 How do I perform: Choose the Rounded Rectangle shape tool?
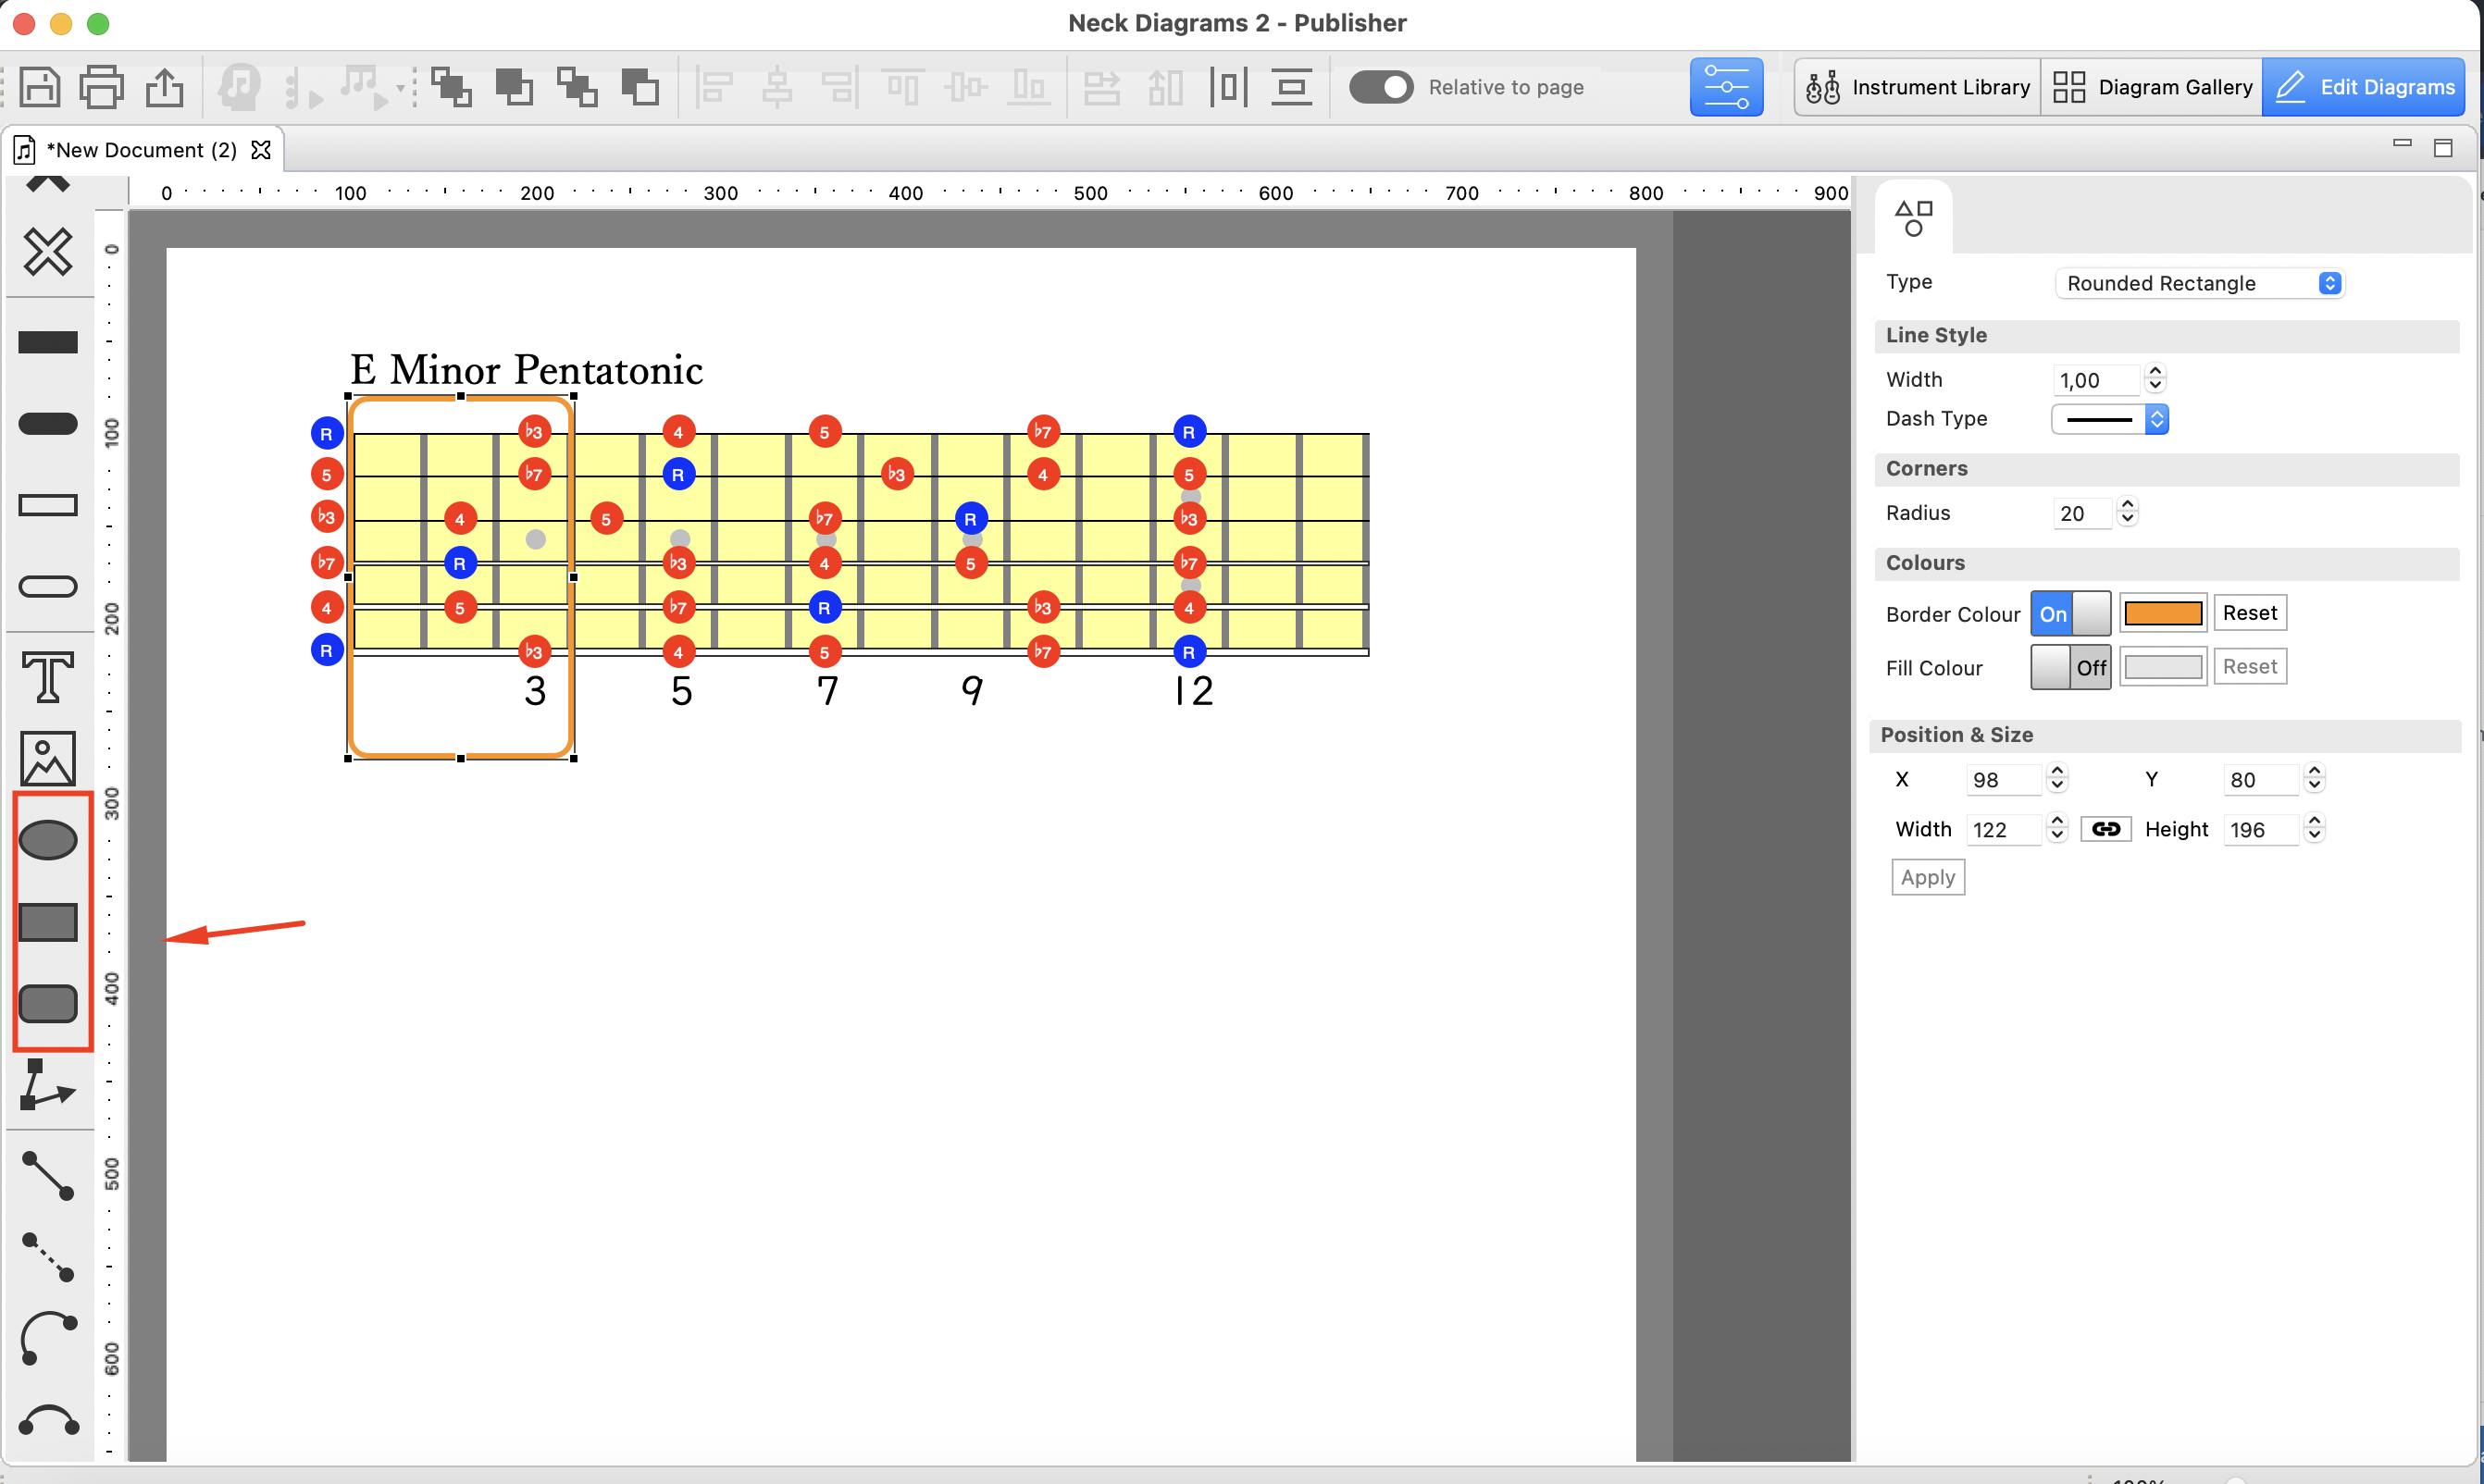(47, 1003)
